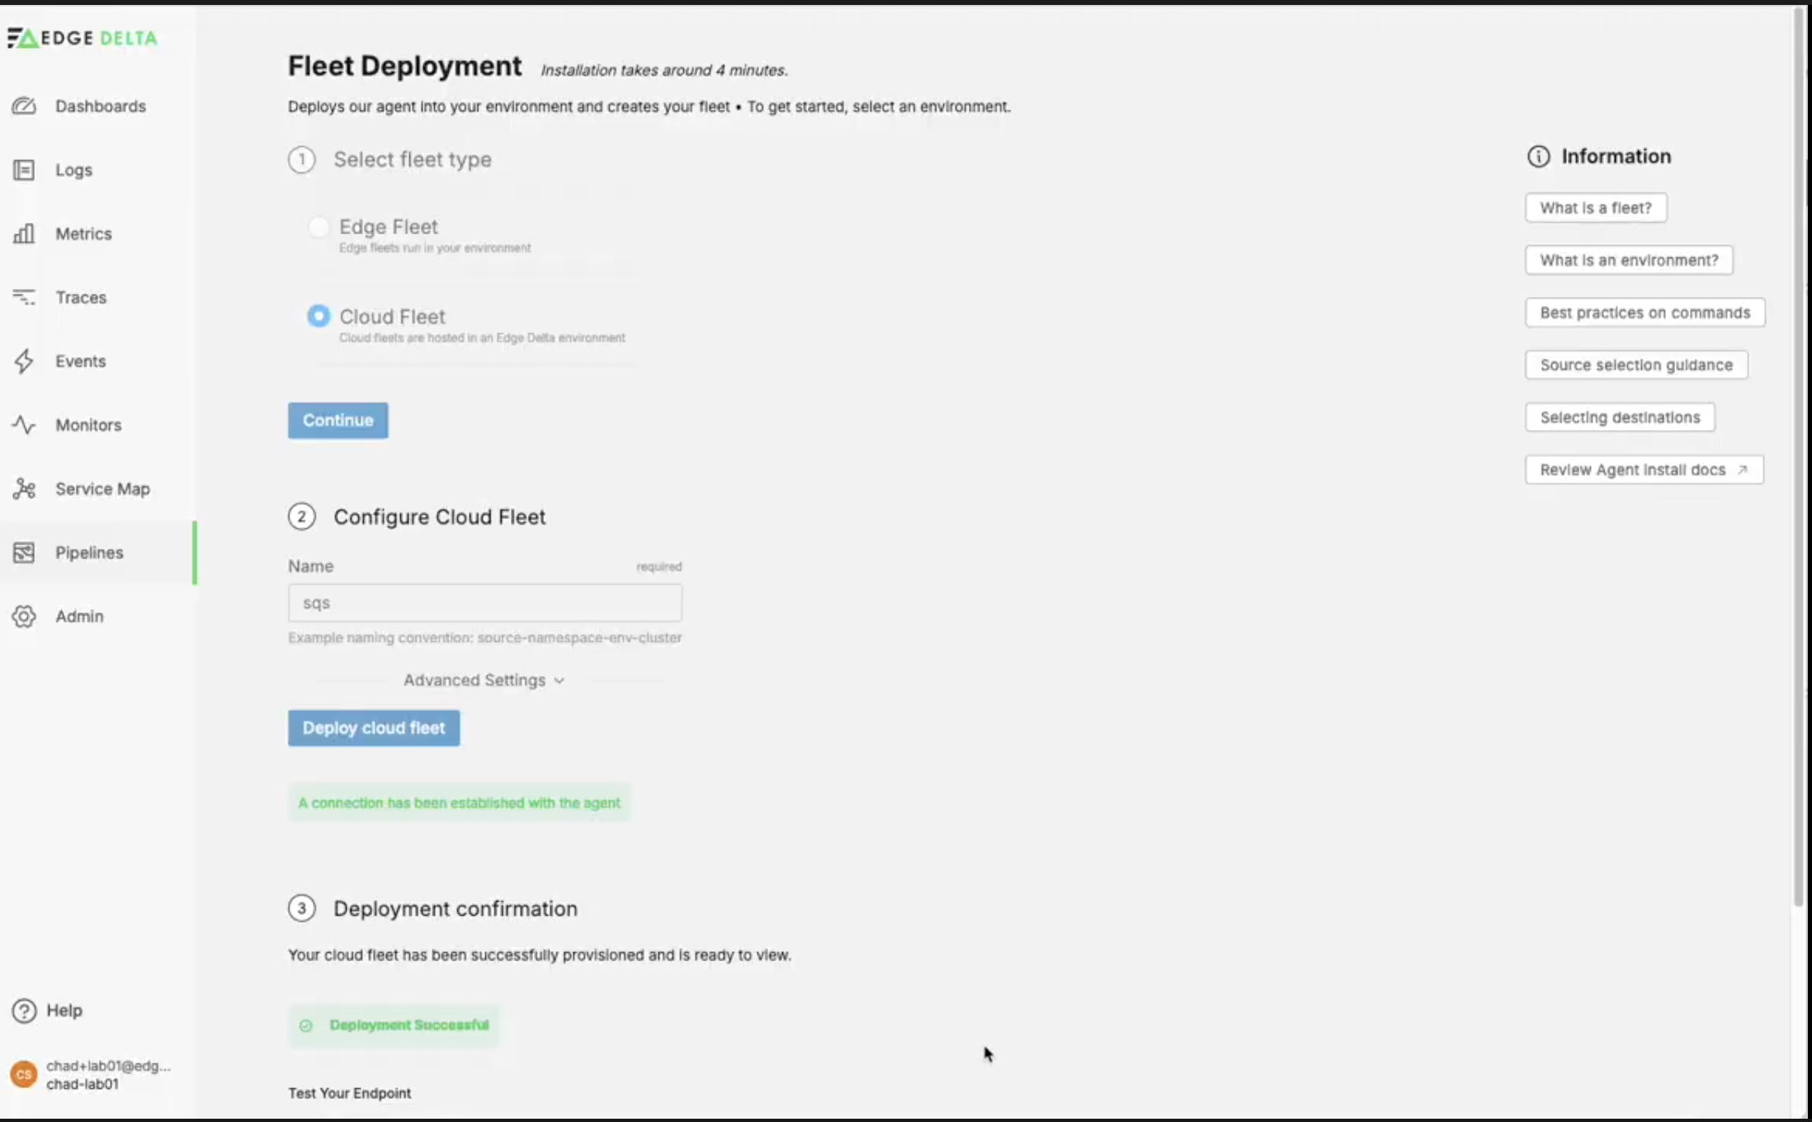Click the Deploy cloud fleet button

374,728
